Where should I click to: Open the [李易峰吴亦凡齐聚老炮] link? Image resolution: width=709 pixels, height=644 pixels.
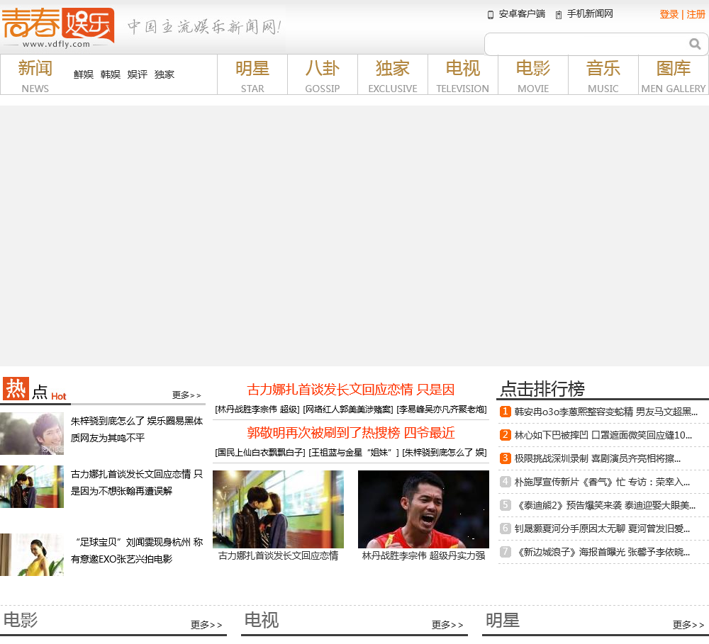[x=441, y=409]
